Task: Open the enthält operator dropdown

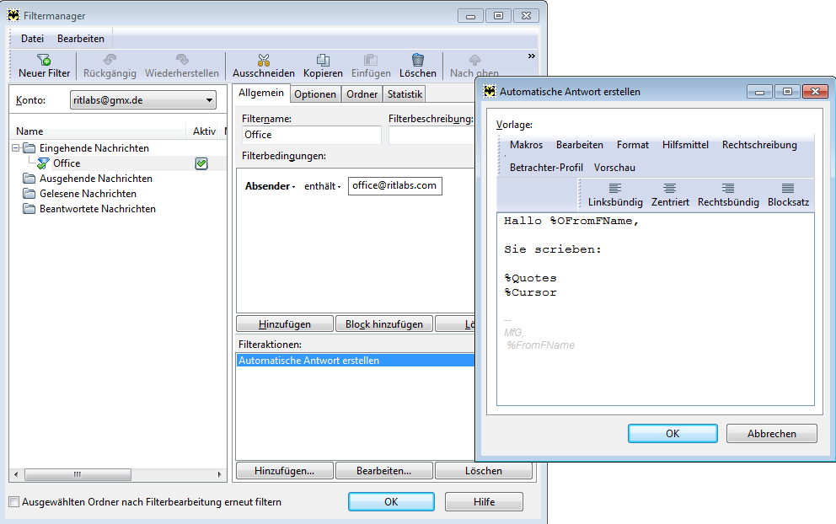Action: [x=322, y=186]
